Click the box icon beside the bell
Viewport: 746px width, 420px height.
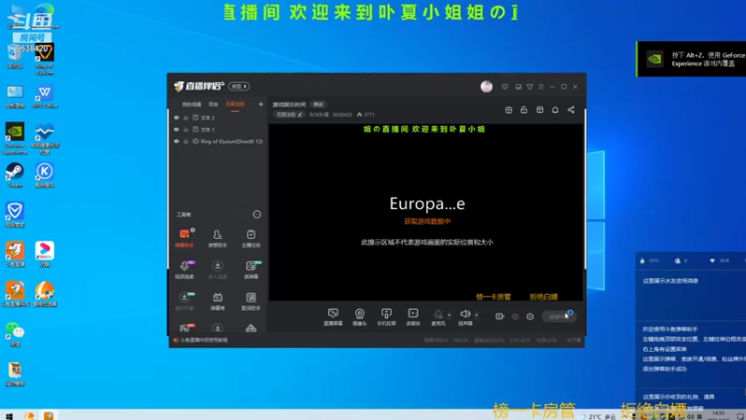coord(540,110)
